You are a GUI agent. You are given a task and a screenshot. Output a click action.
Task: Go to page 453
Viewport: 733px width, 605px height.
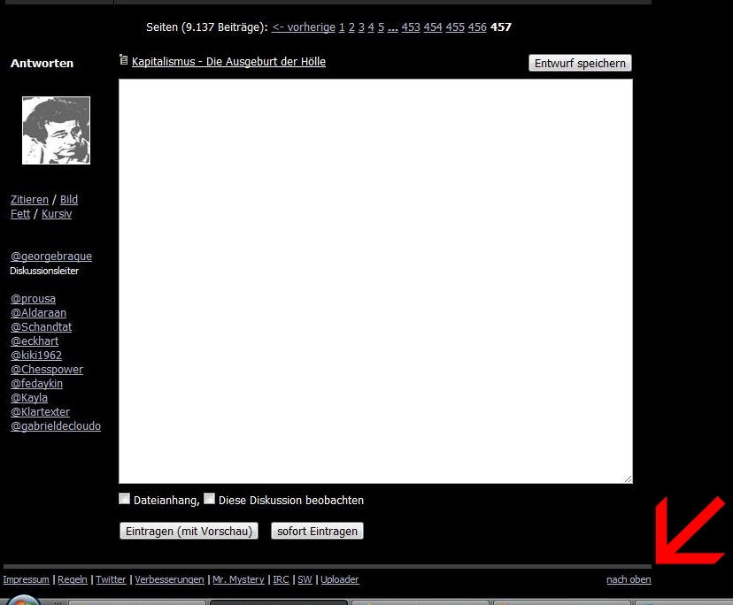[411, 27]
